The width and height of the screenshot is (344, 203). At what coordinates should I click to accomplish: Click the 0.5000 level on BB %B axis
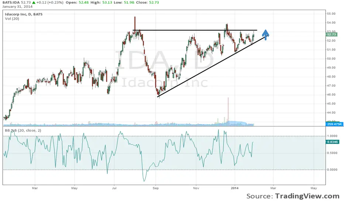point(332,153)
